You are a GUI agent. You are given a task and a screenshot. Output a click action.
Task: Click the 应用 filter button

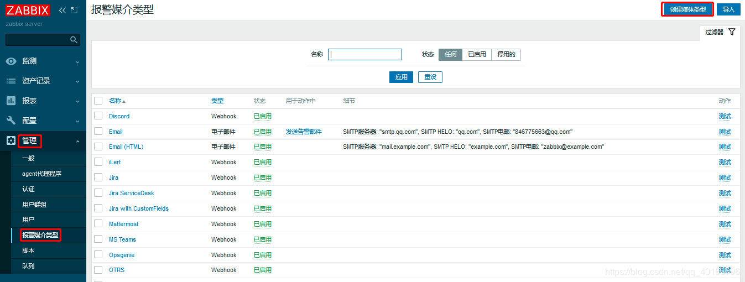[x=402, y=77]
